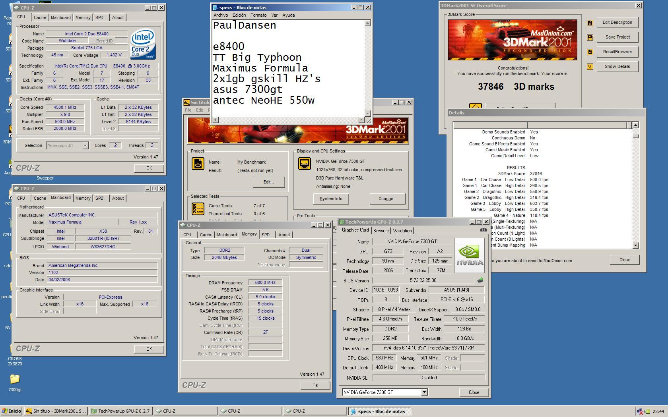Click the Core Speed 4500.1 MHz field
Viewport: 668px width, 417px height.
coord(65,107)
